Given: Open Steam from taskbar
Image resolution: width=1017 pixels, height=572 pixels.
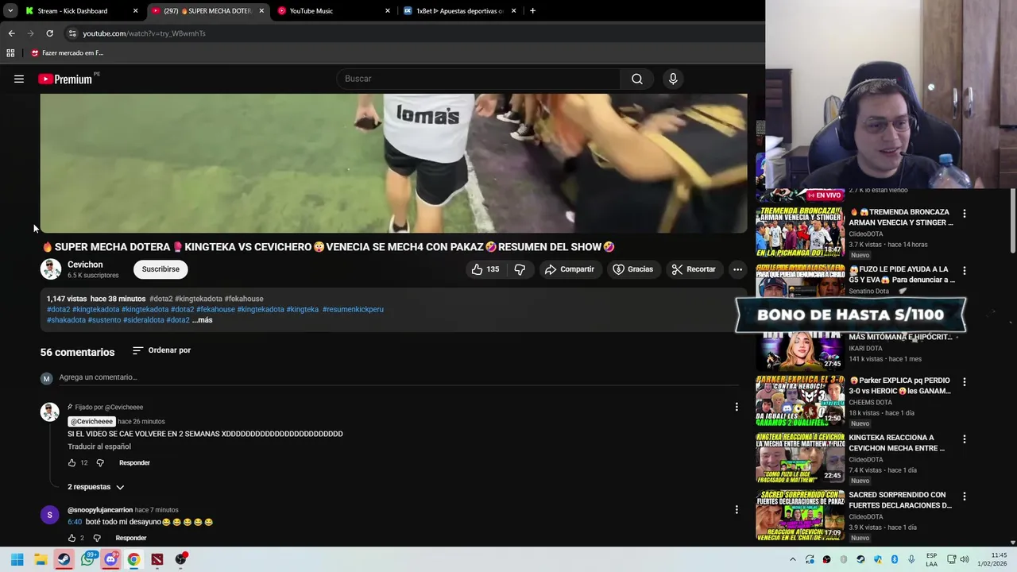Looking at the screenshot, I should 64,559.
